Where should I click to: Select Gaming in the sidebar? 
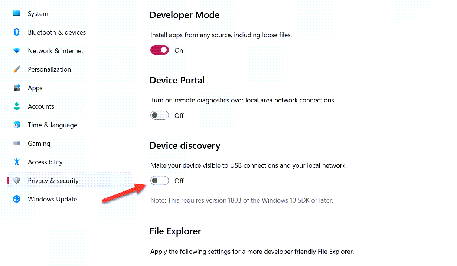pyautogui.click(x=39, y=144)
